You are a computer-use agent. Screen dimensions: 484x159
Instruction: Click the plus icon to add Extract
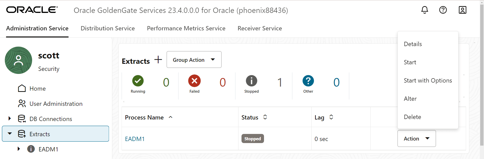point(158,60)
